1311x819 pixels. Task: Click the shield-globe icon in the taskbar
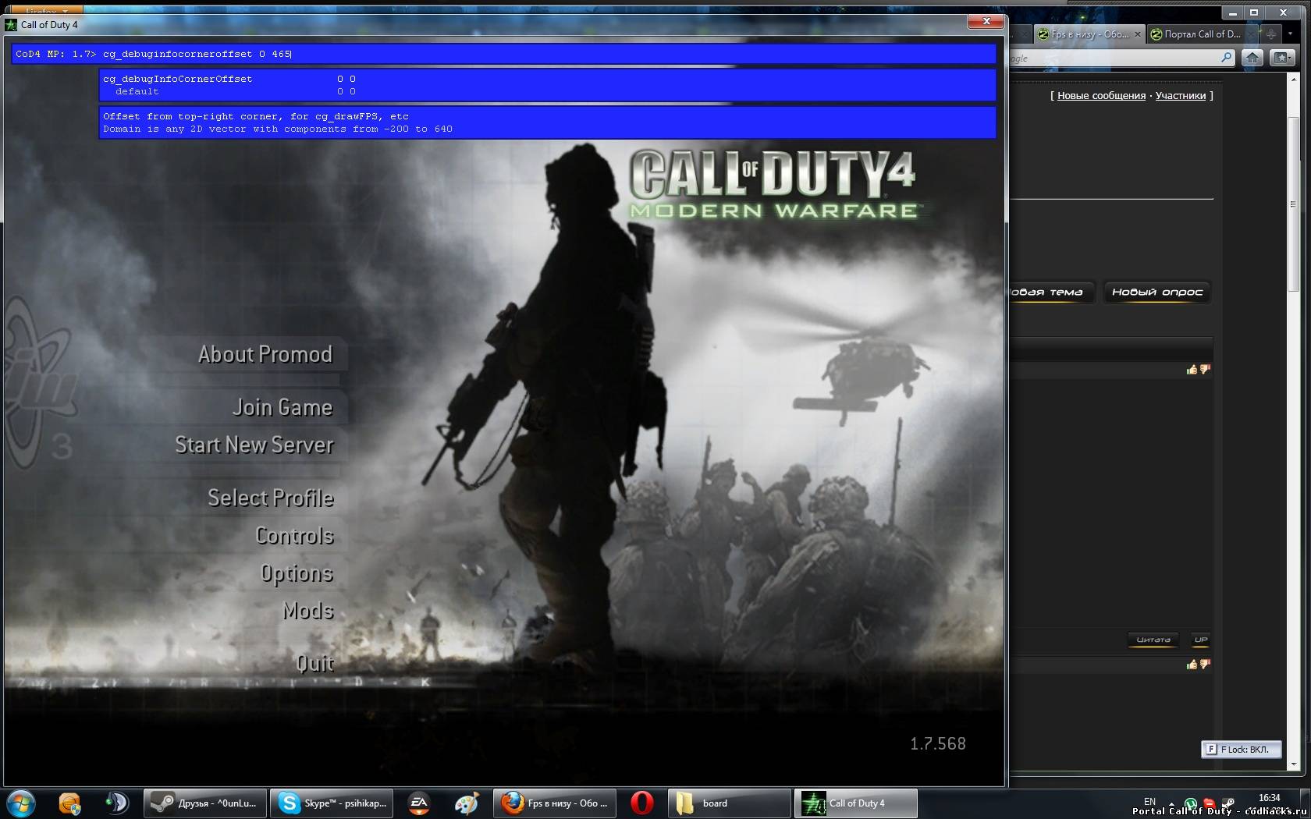(x=69, y=803)
